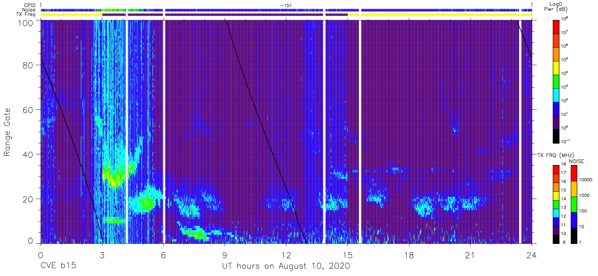Screen dimensions: 598x276
Task: Click the CVE b15 radar label
Action: click(x=58, y=266)
